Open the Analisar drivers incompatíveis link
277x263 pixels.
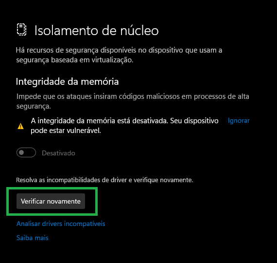pyautogui.click(x=61, y=224)
